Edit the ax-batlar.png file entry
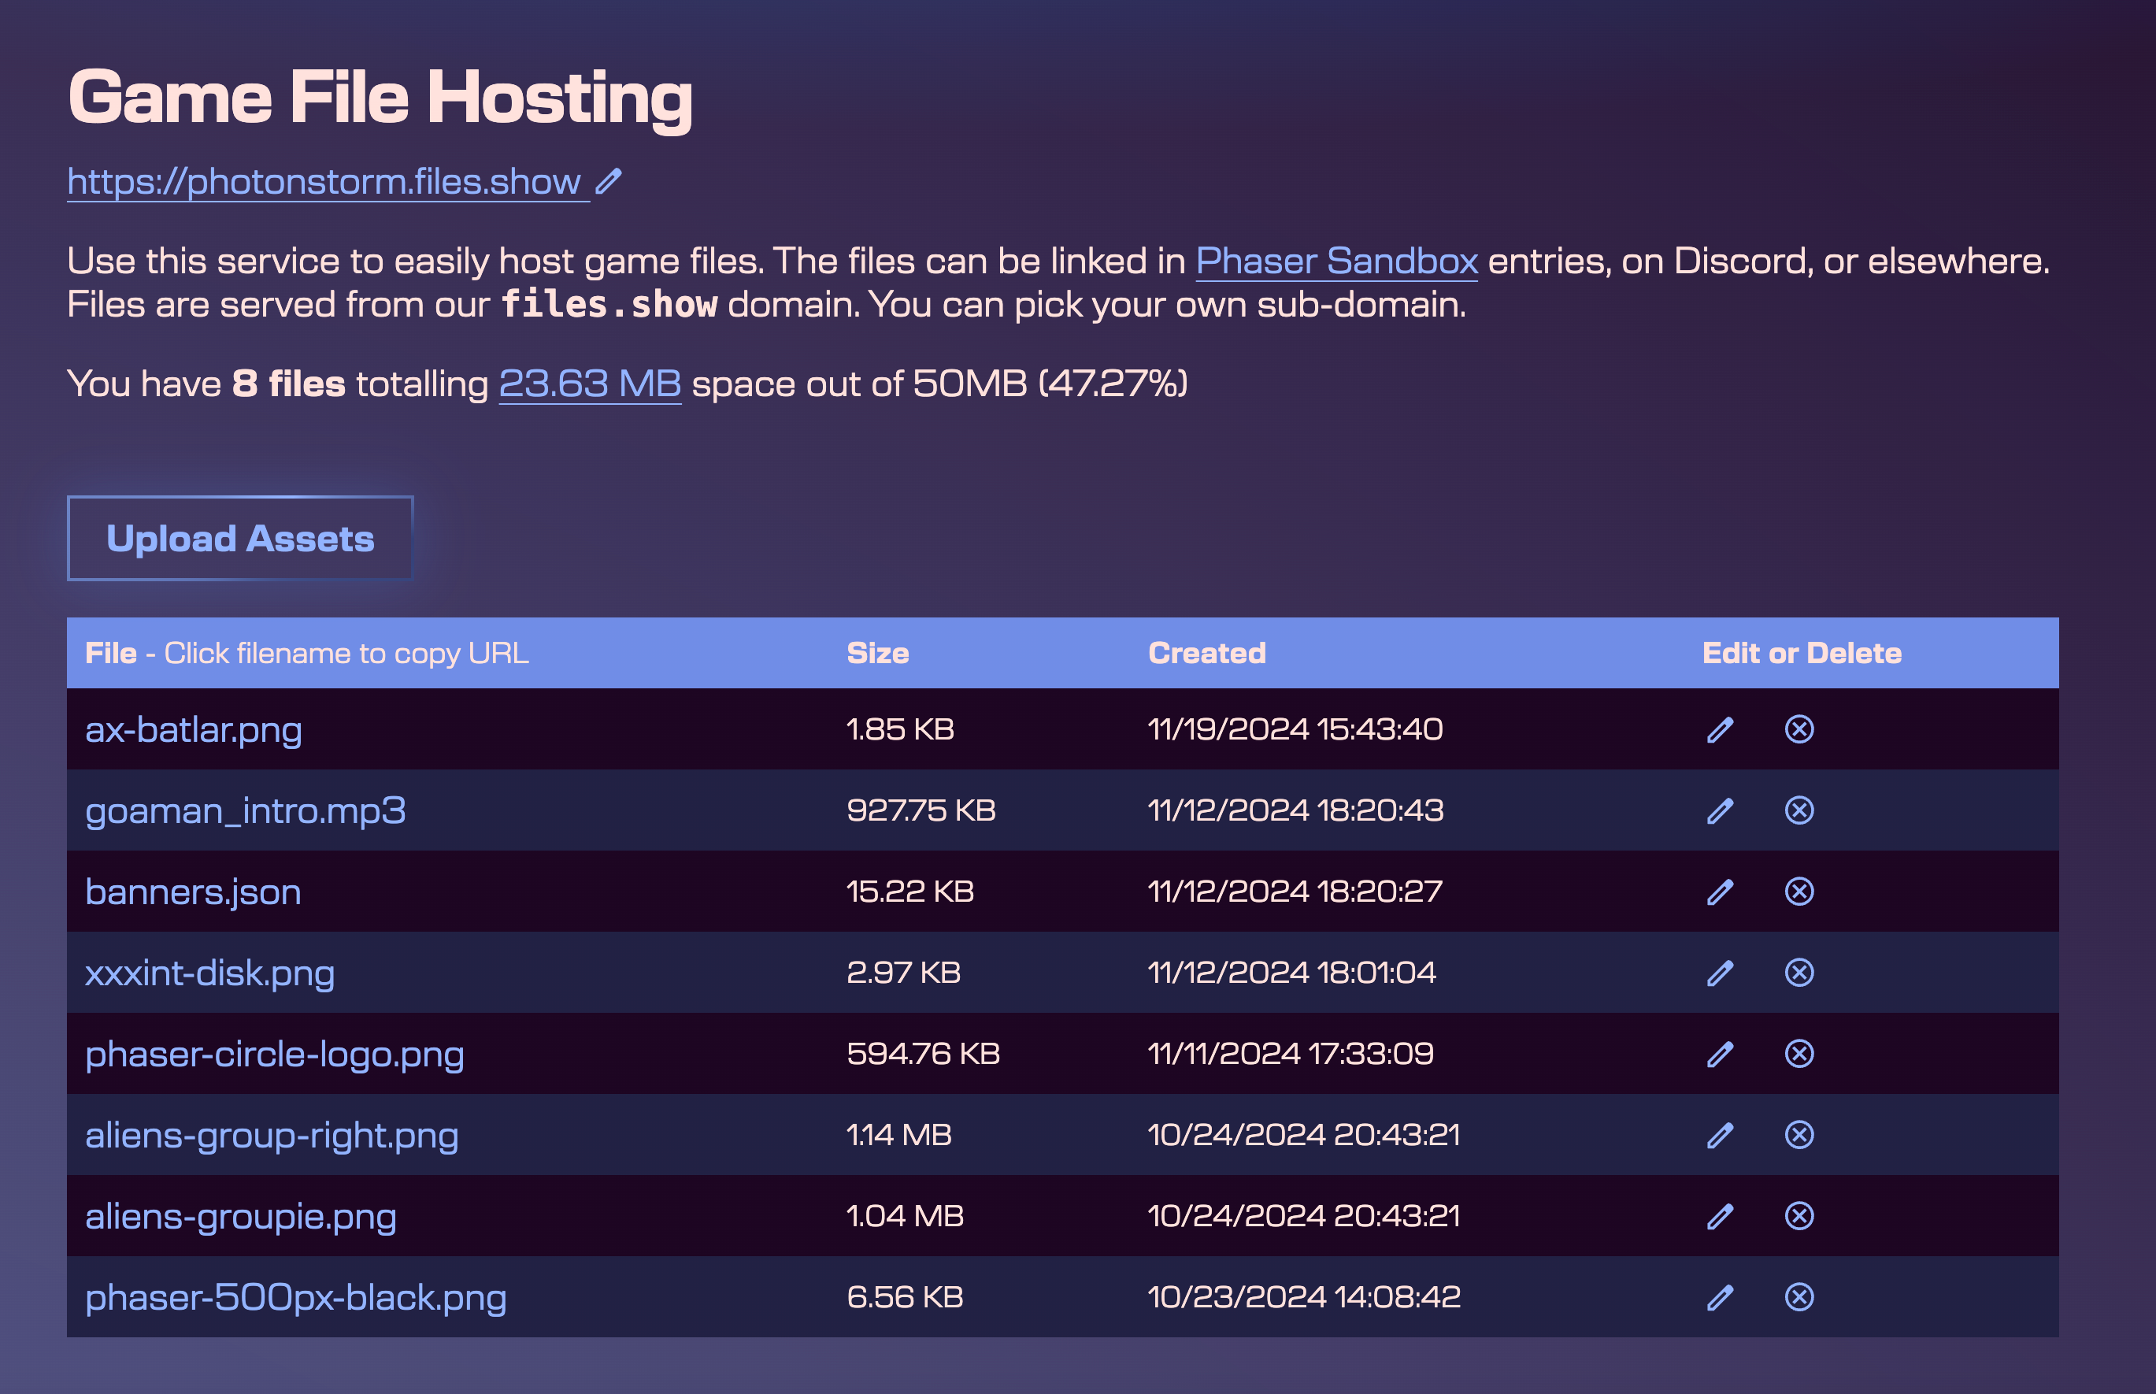 [x=1720, y=729]
